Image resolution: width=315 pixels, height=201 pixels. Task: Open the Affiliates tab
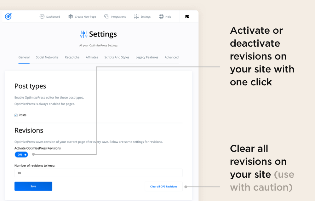click(x=92, y=57)
